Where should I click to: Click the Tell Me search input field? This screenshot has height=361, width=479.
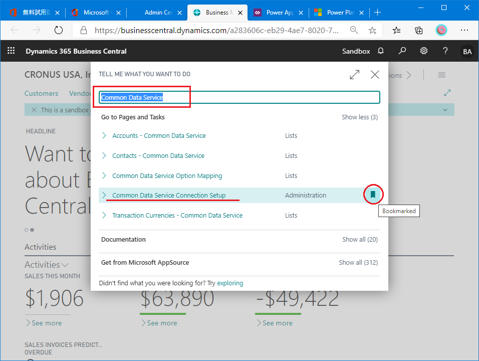(x=239, y=97)
